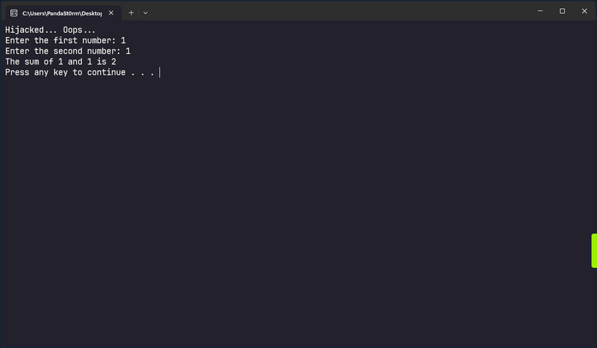
Task: Click "The sum of" output text
Action: (29, 62)
